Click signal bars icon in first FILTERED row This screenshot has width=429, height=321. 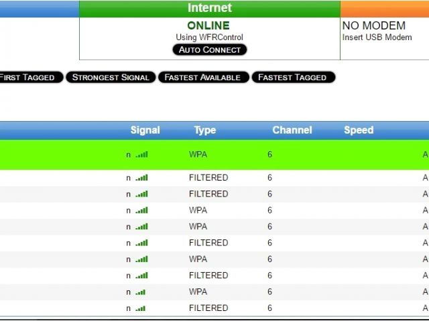(141, 178)
